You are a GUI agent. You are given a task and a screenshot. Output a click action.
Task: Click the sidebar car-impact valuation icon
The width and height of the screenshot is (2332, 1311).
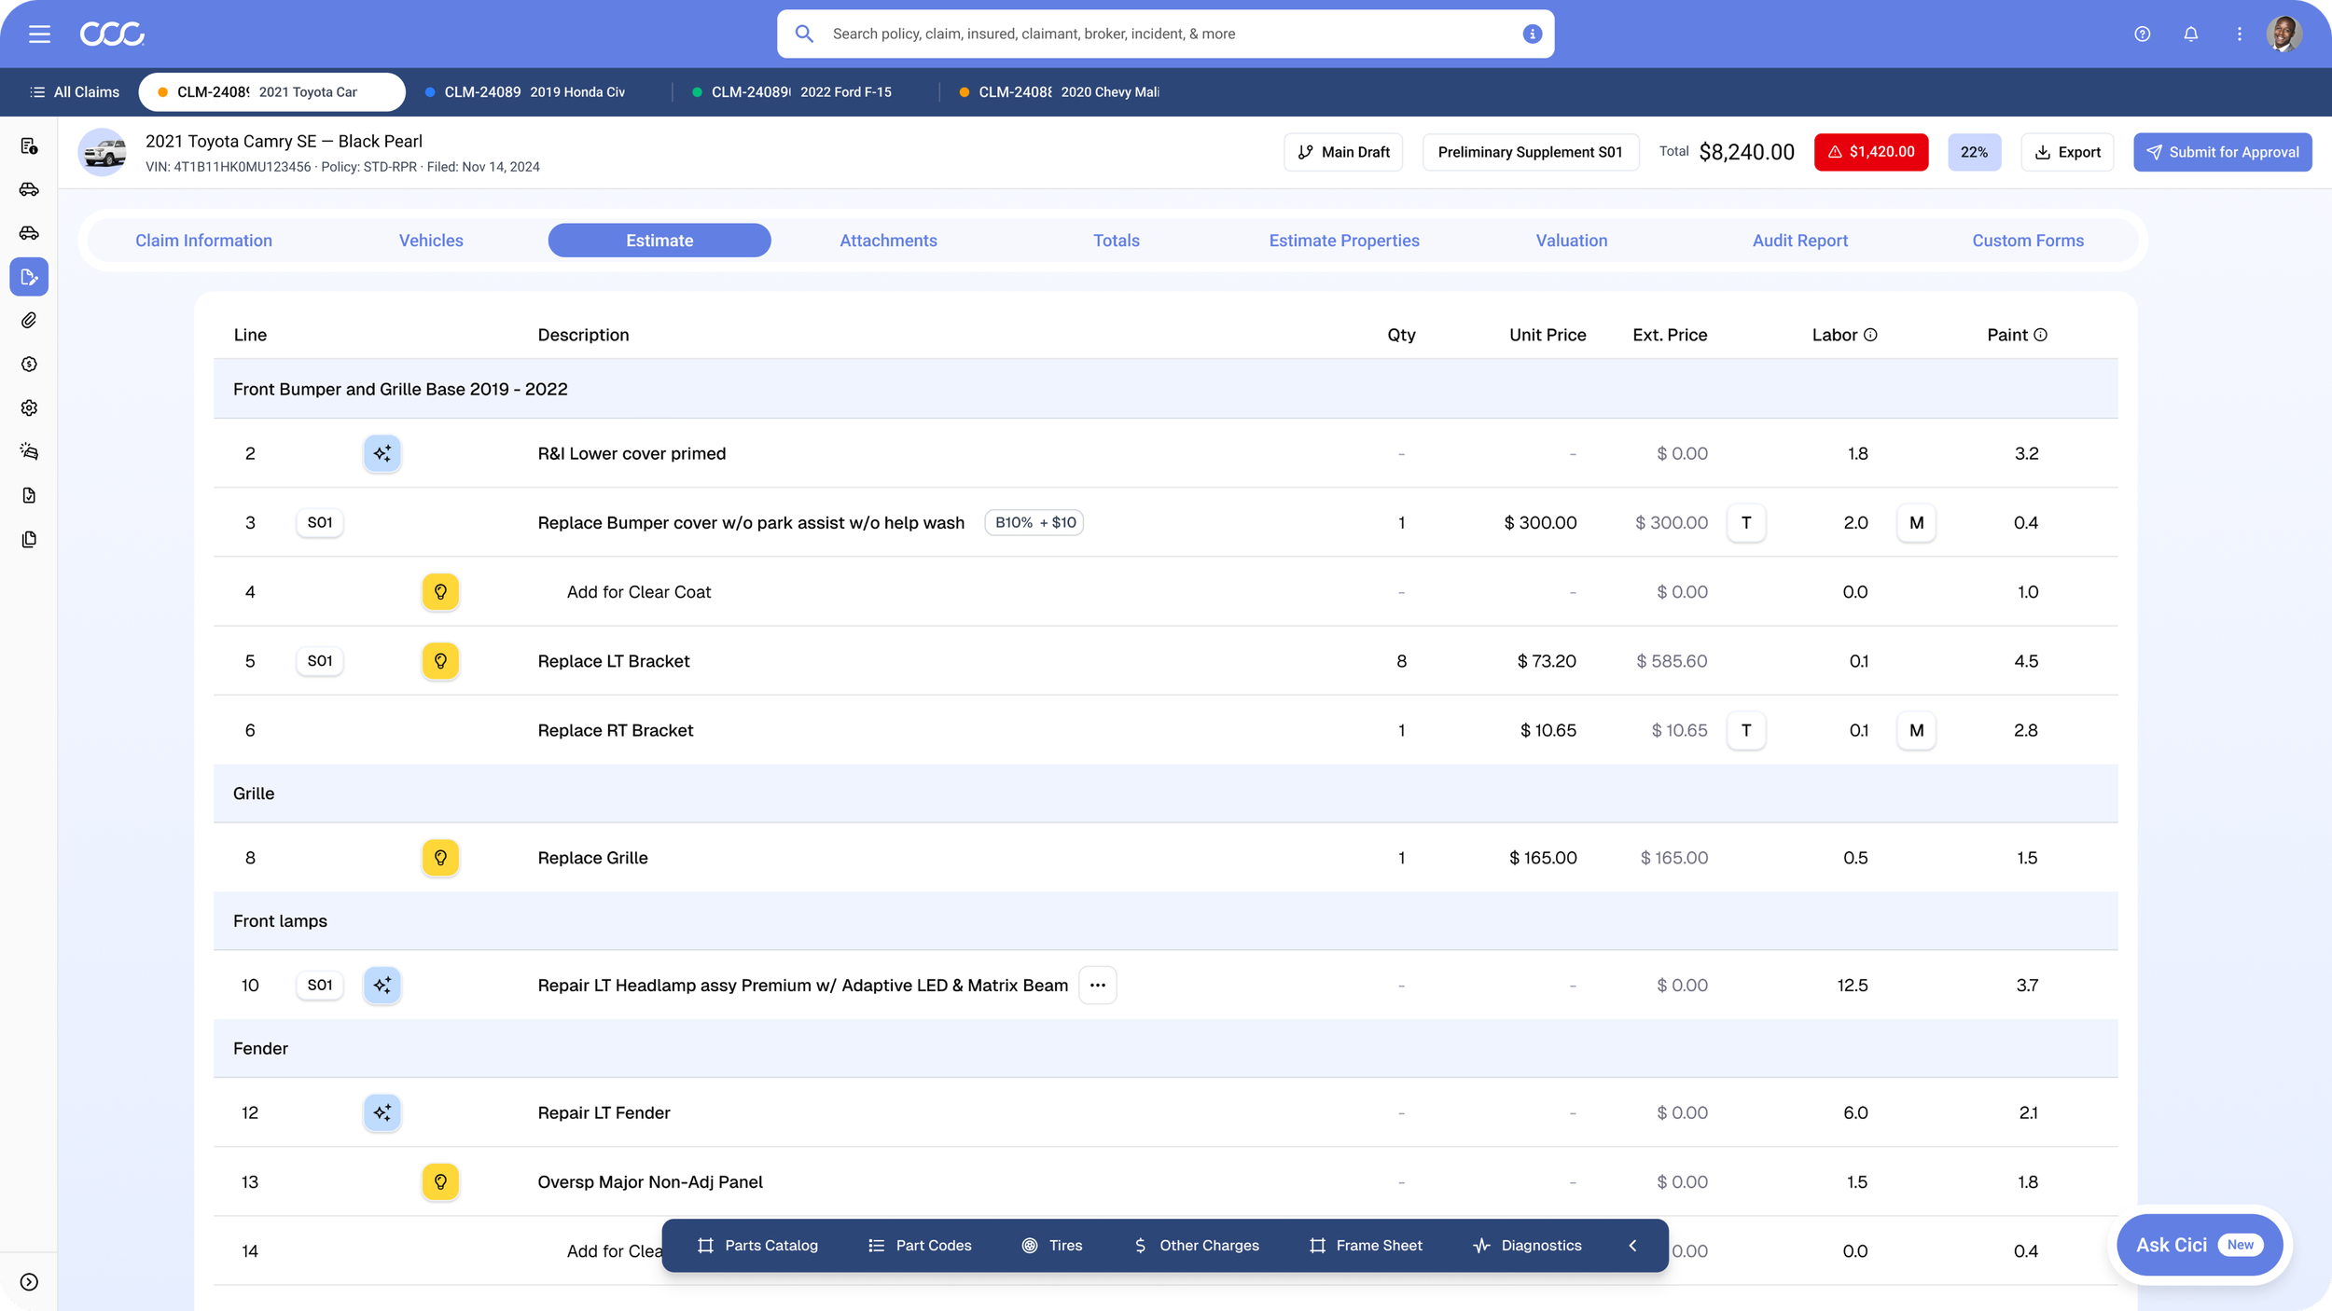pyautogui.click(x=29, y=452)
